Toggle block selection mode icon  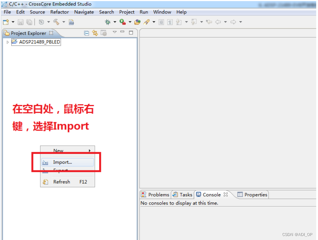tap(161, 22)
